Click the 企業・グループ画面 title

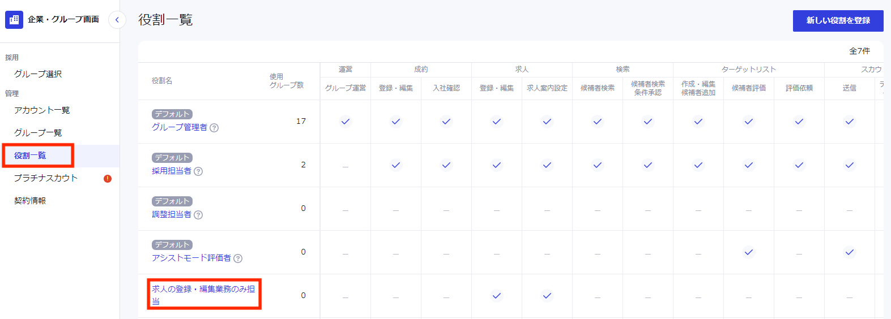[63, 19]
